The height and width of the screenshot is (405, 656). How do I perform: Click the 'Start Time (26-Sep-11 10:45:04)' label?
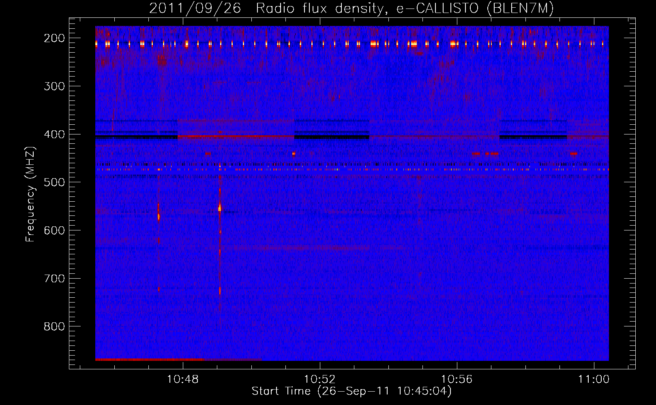coord(352,391)
